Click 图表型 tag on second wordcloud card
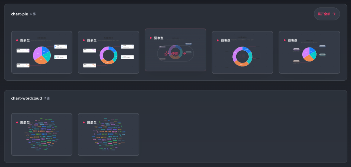Viewport: 351px width, 167px height. coord(92,123)
